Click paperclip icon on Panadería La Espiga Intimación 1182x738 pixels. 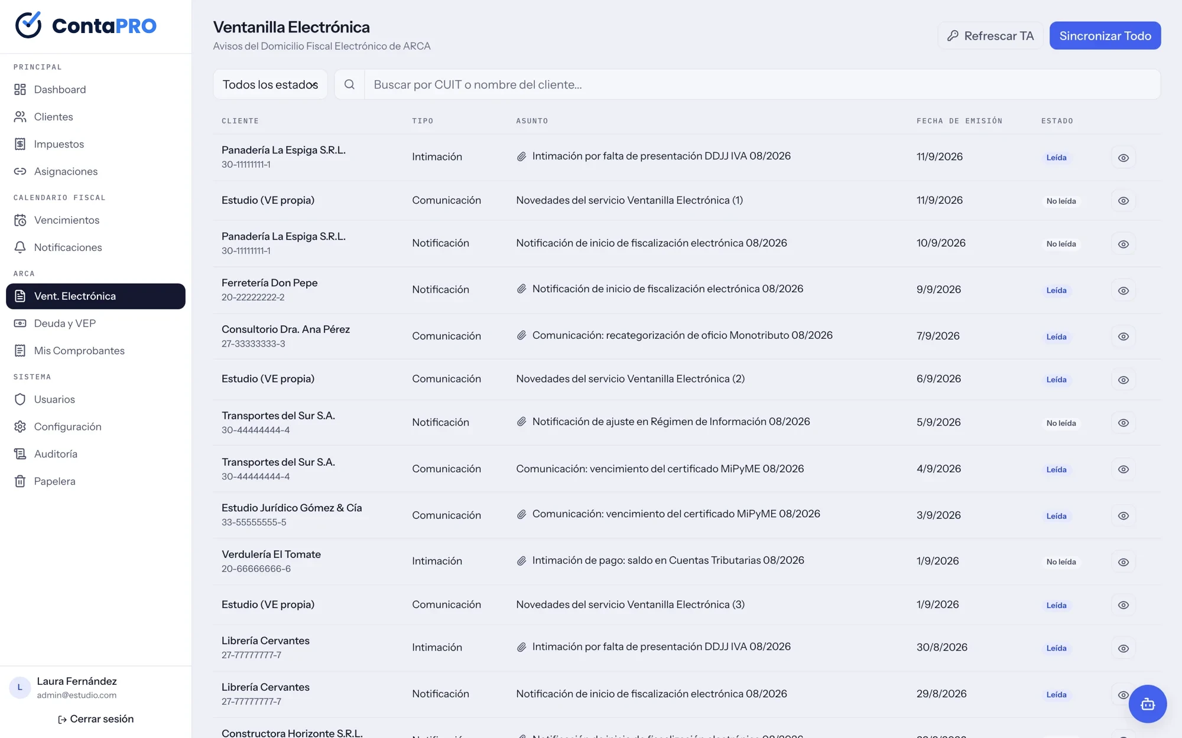click(521, 156)
